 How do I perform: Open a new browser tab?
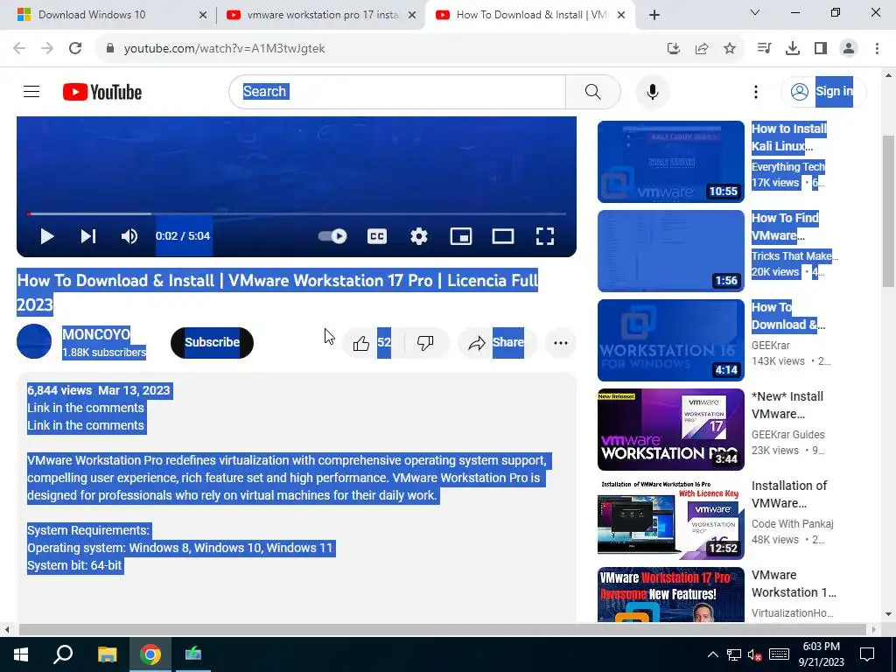[654, 15]
